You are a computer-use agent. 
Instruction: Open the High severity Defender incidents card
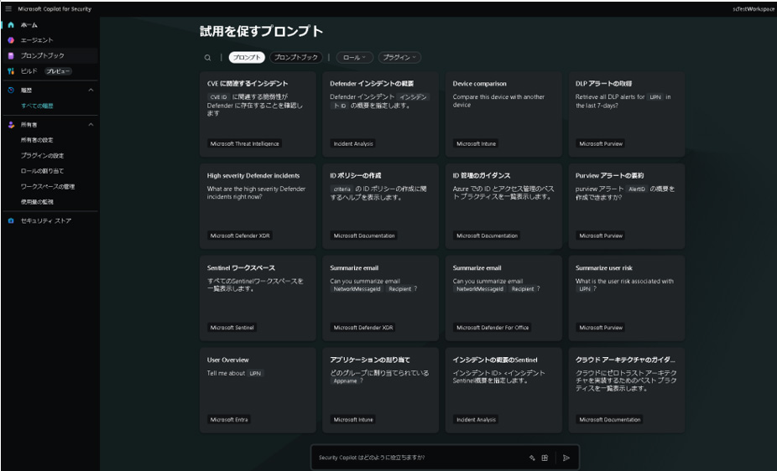[x=258, y=206]
